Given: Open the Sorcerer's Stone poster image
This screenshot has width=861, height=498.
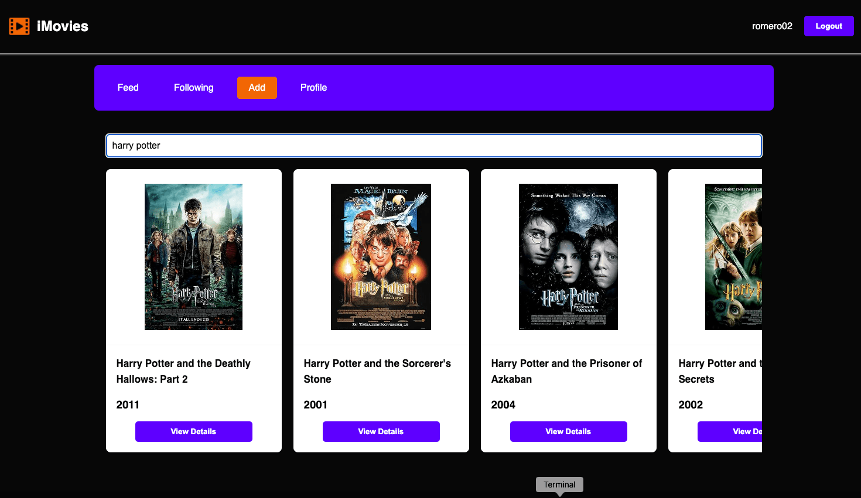Looking at the screenshot, I should tap(381, 257).
